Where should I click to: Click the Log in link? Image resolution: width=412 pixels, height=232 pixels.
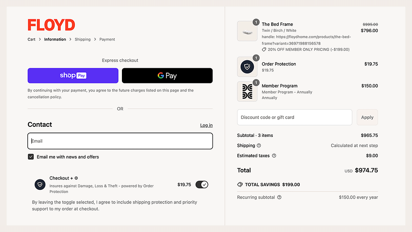coord(206,125)
